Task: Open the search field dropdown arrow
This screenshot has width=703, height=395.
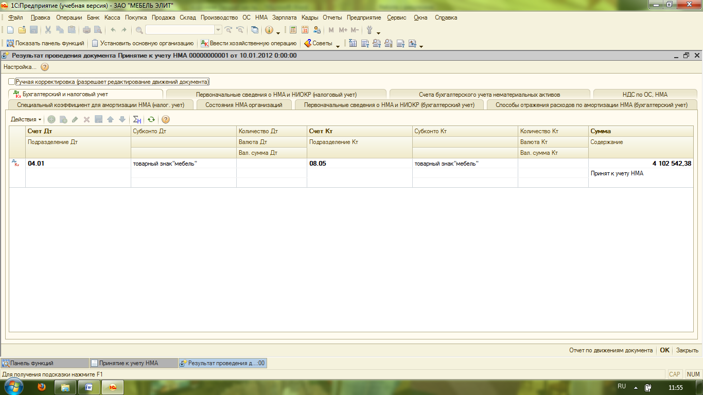Action: click(218, 30)
